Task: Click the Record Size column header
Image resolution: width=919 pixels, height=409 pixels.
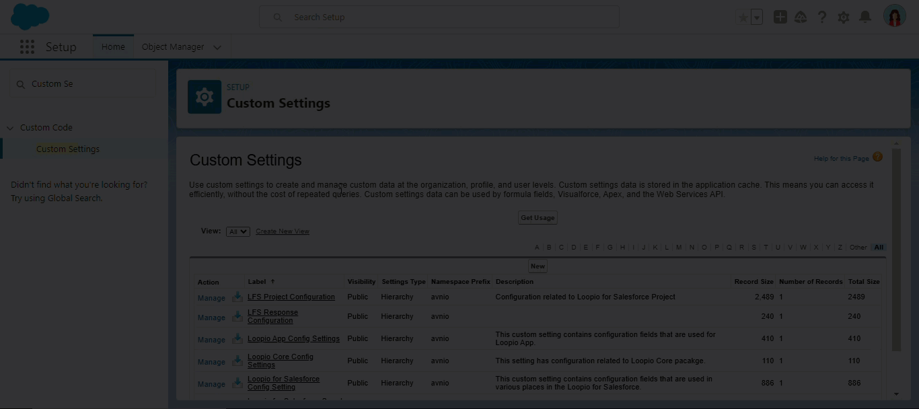Action: [753, 282]
